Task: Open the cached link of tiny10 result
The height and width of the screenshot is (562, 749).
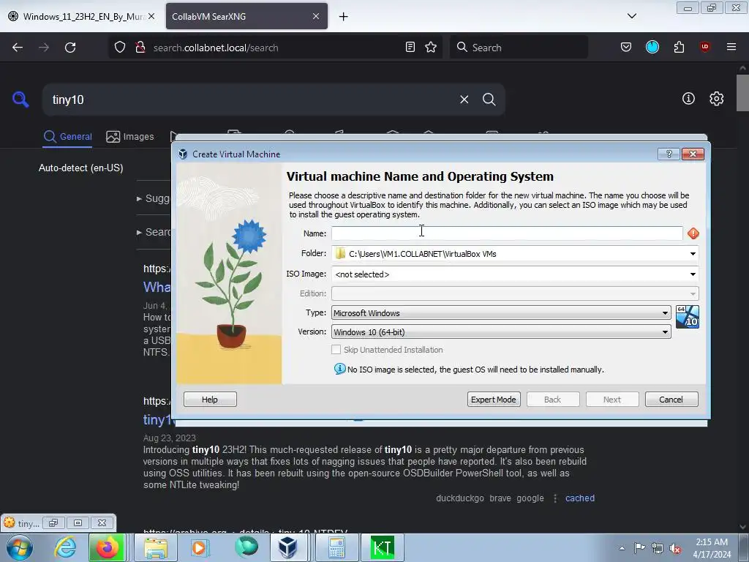Action: point(580,498)
